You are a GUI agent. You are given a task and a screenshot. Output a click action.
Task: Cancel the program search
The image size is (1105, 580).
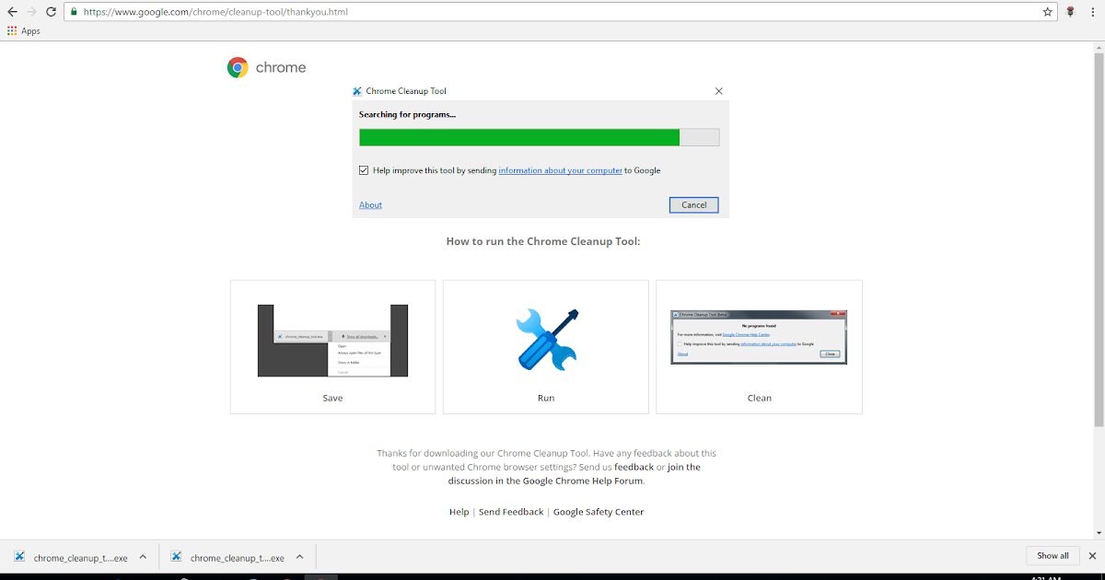point(693,204)
